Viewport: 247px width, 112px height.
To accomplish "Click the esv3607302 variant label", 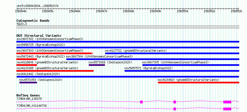I will 50,39.
